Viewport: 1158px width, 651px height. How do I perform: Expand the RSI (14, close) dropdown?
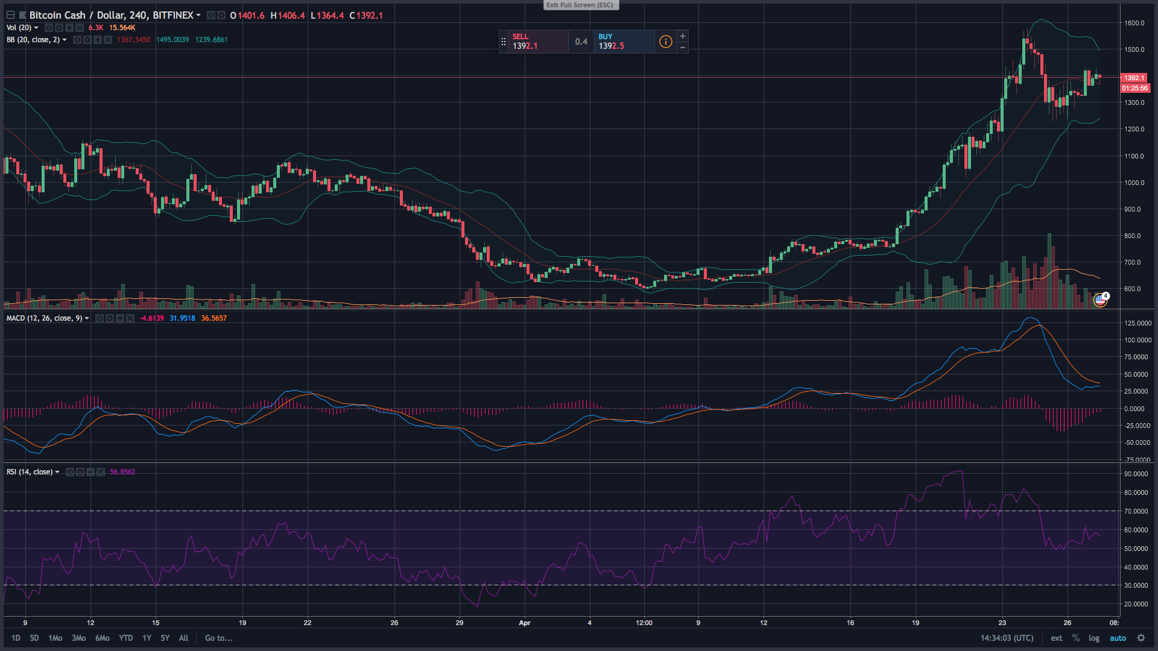point(57,472)
